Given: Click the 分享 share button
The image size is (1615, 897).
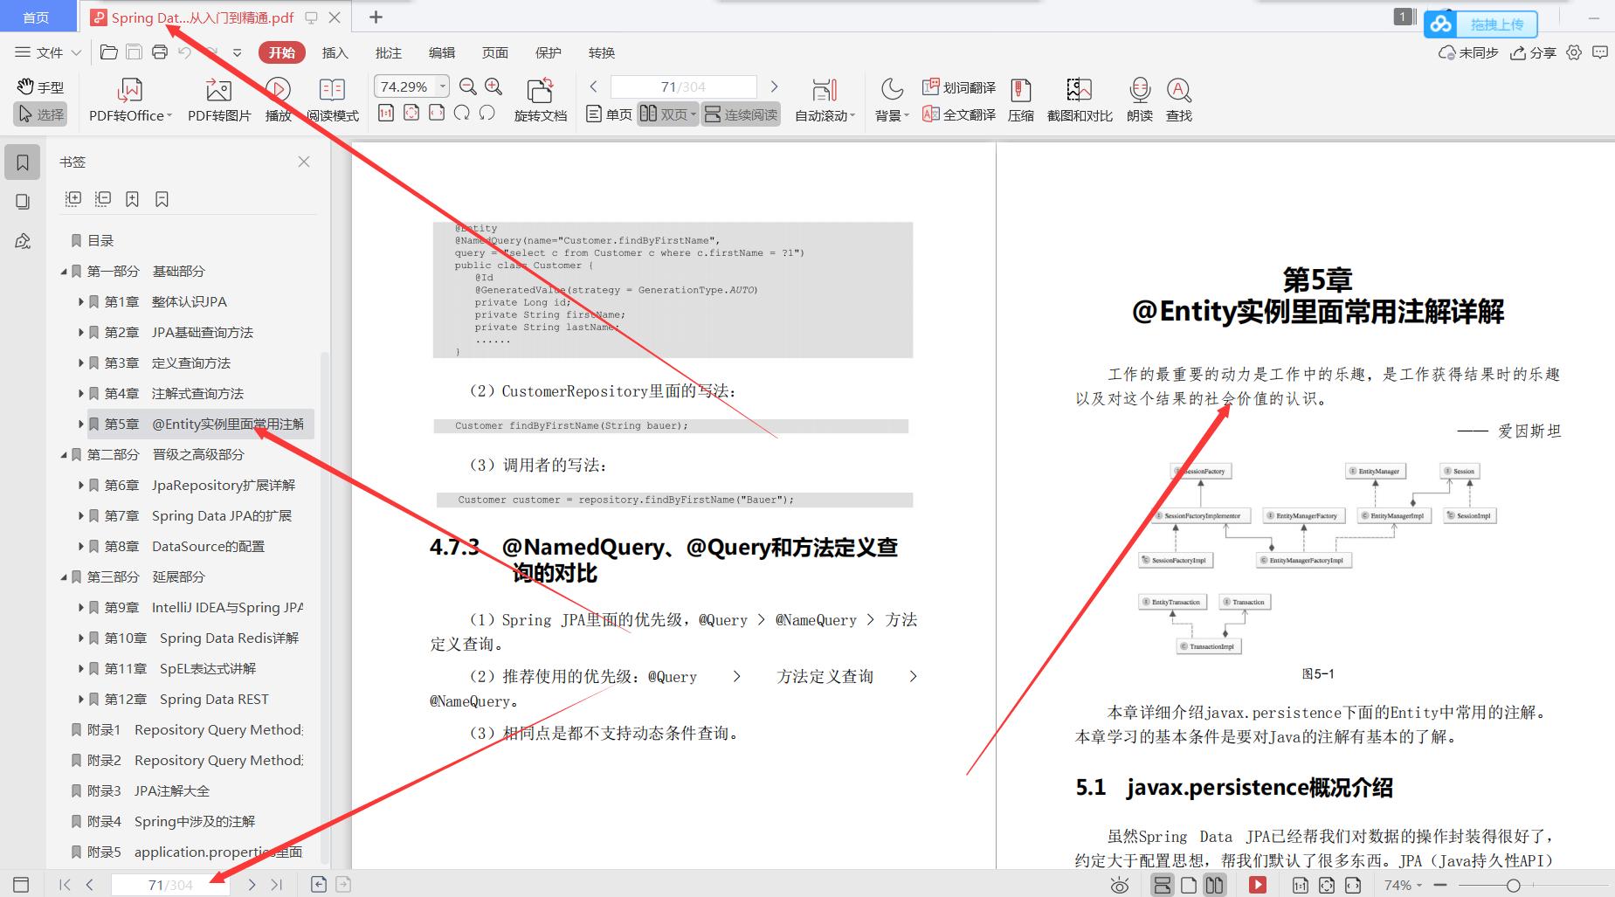Looking at the screenshot, I should [x=1534, y=52].
